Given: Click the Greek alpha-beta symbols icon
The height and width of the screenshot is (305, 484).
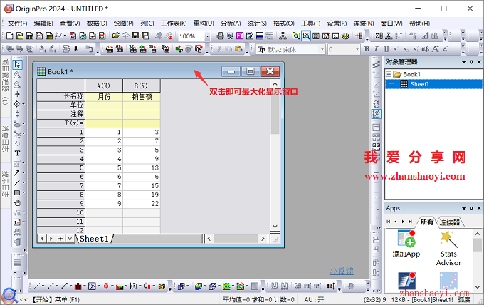Looking at the screenshot, I should pos(426,49).
